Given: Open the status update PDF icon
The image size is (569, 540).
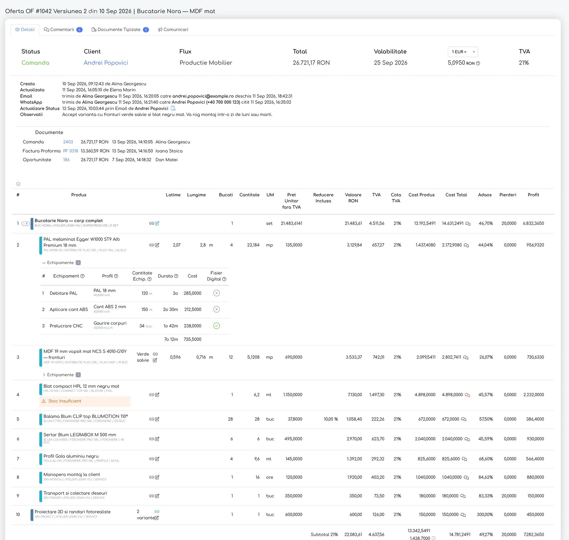Looking at the screenshot, I should click(173, 108).
